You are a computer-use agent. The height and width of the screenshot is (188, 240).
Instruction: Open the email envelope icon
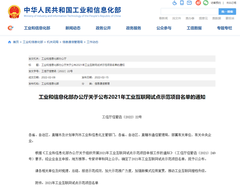(189, 3)
